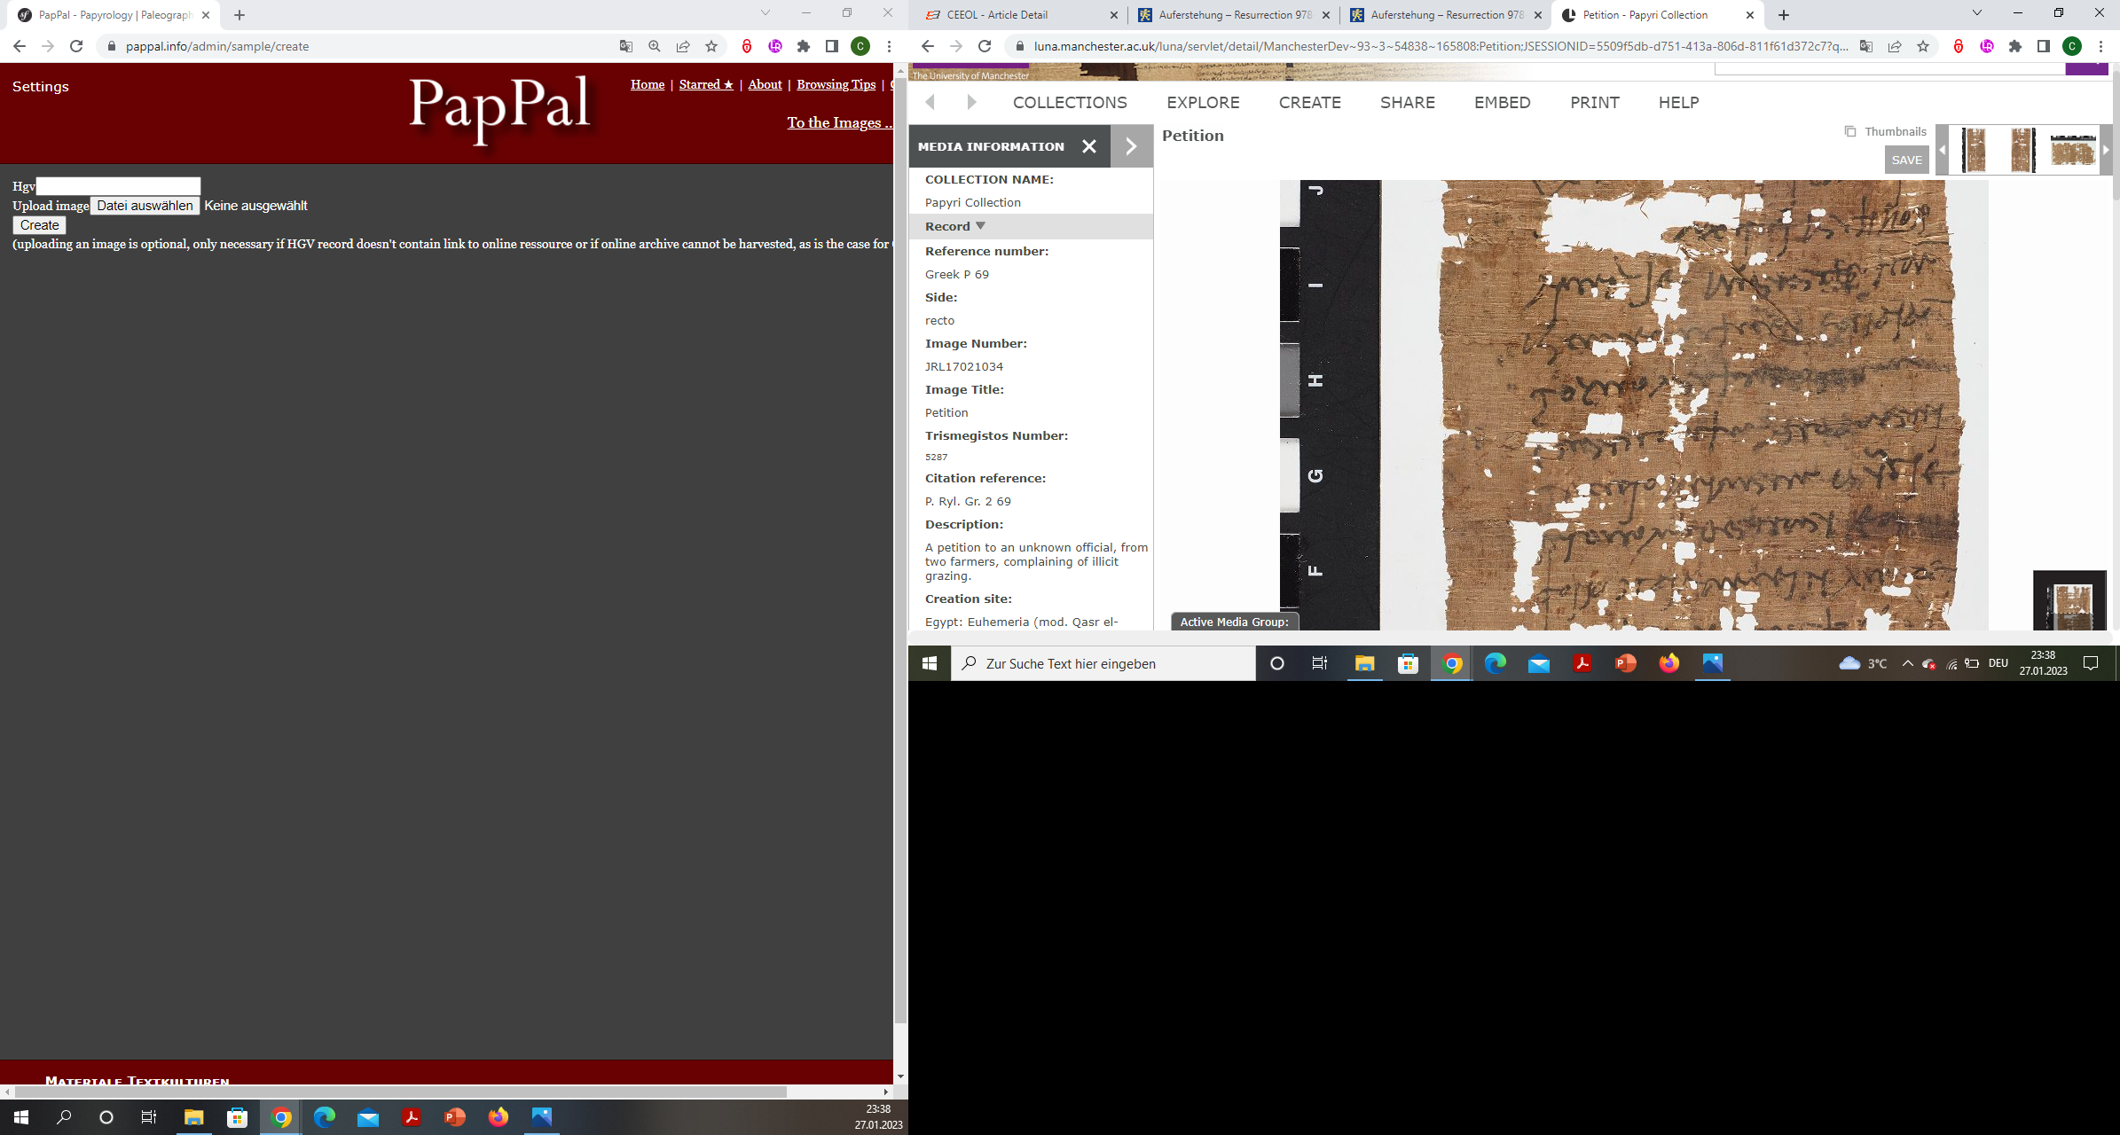Click the 'Datei auswählen' file button
Viewport: 2120px width, 1135px height.
coord(145,206)
